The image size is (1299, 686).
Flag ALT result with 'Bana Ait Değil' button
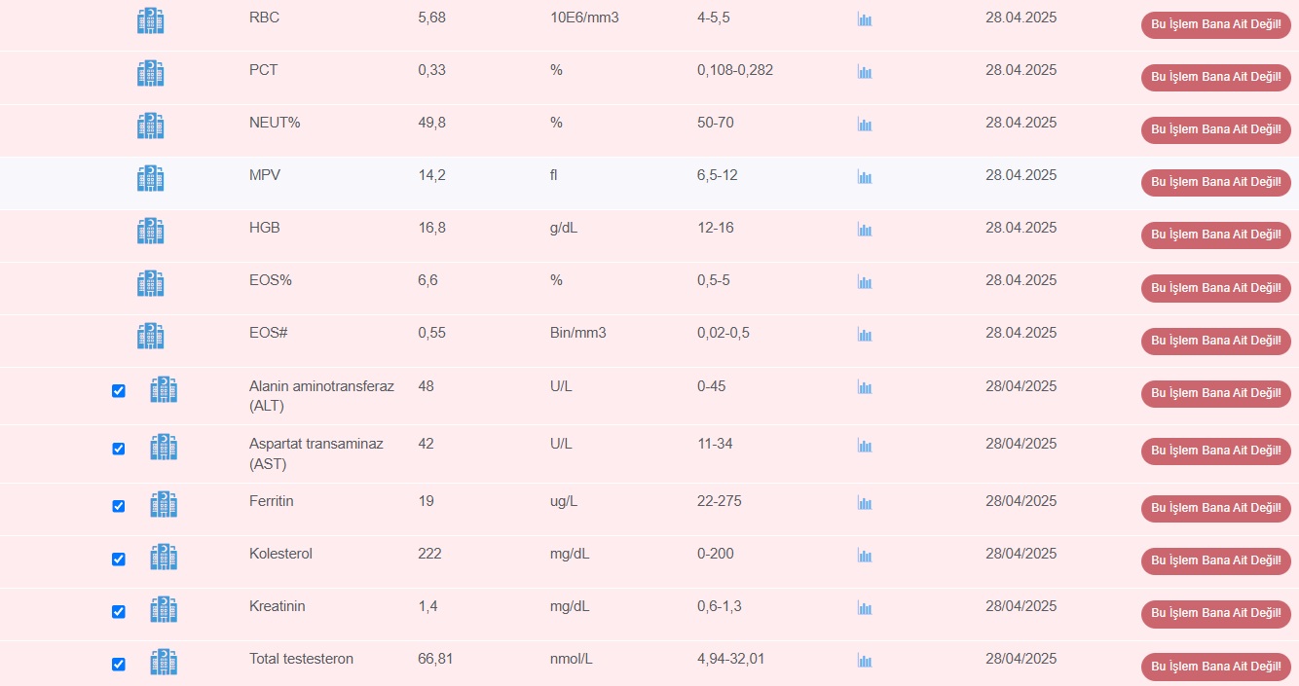(x=1216, y=393)
